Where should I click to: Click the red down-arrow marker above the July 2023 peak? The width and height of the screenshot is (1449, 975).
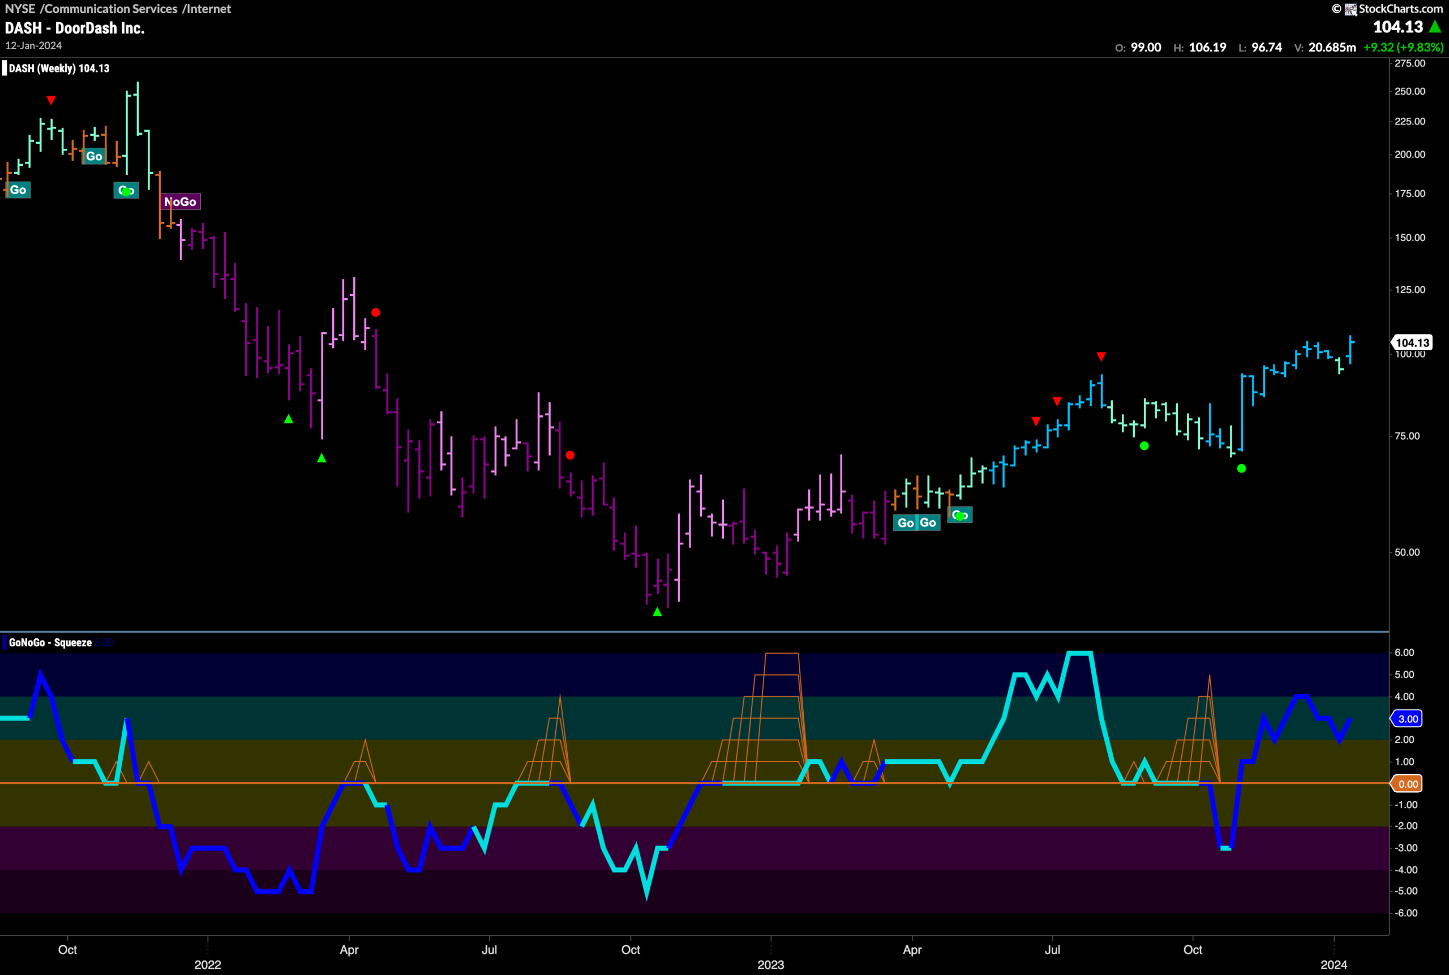[x=1101, y=357]
